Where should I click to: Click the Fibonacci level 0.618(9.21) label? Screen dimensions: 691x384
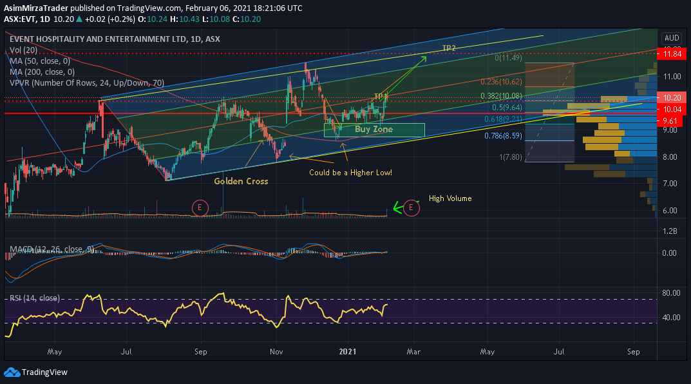503,119
